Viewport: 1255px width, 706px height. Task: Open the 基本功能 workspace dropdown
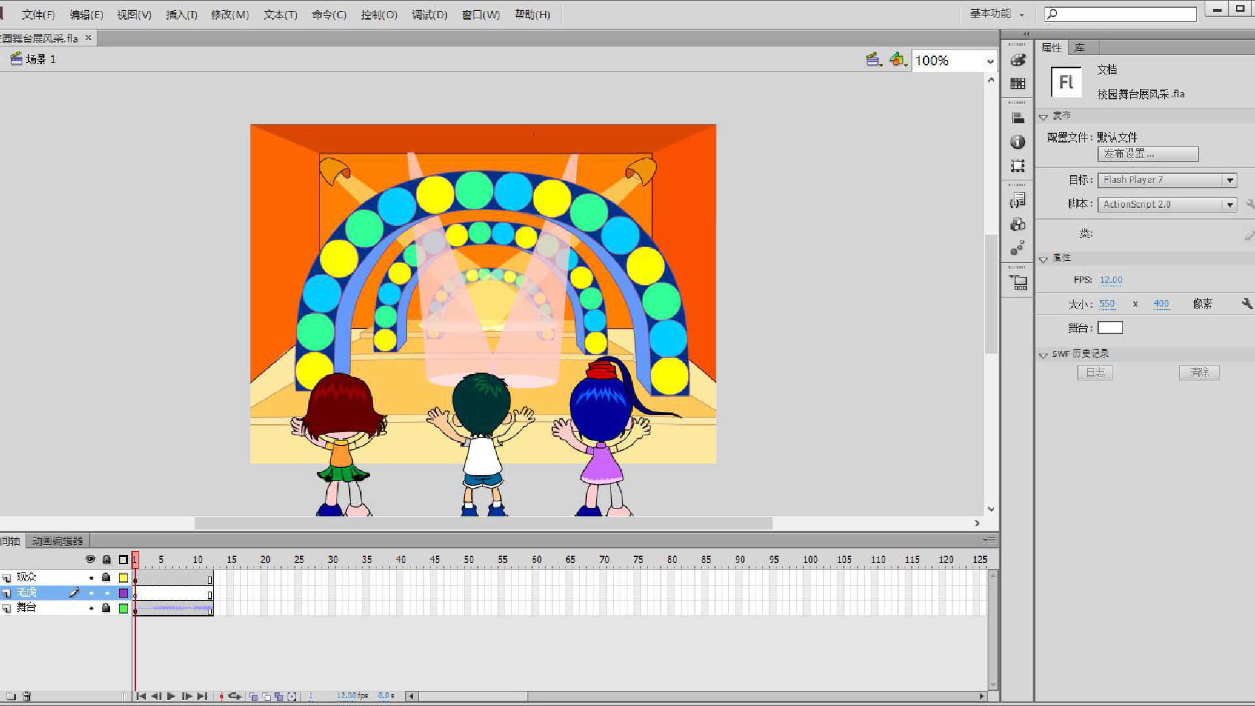997,14
